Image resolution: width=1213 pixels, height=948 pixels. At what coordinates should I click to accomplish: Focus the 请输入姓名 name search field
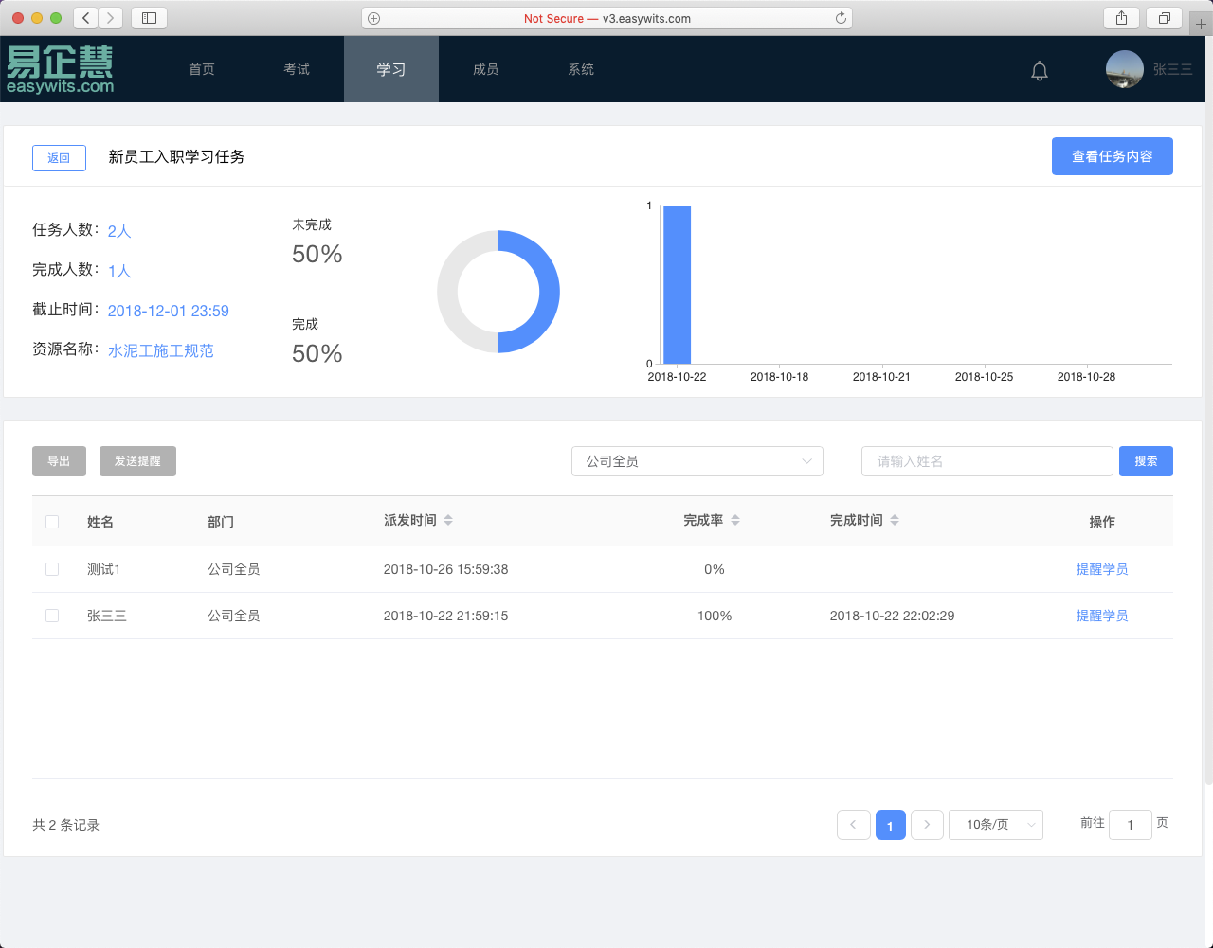987,461
